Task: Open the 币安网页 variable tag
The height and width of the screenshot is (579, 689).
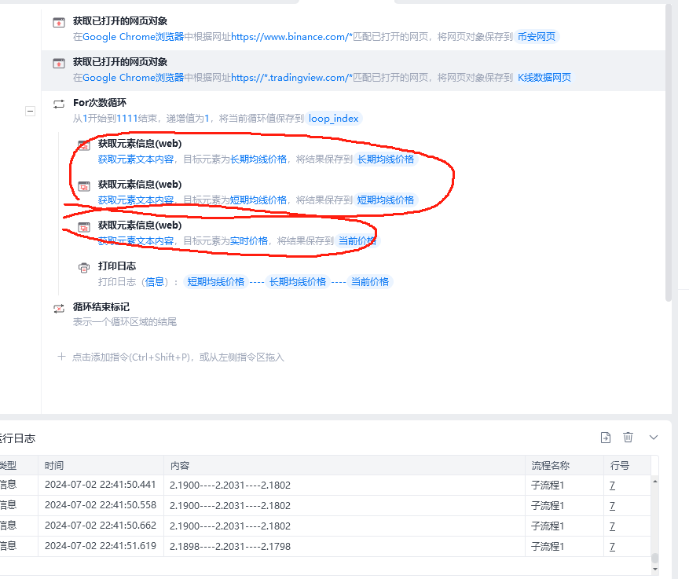Action: [x=537, y=36]
